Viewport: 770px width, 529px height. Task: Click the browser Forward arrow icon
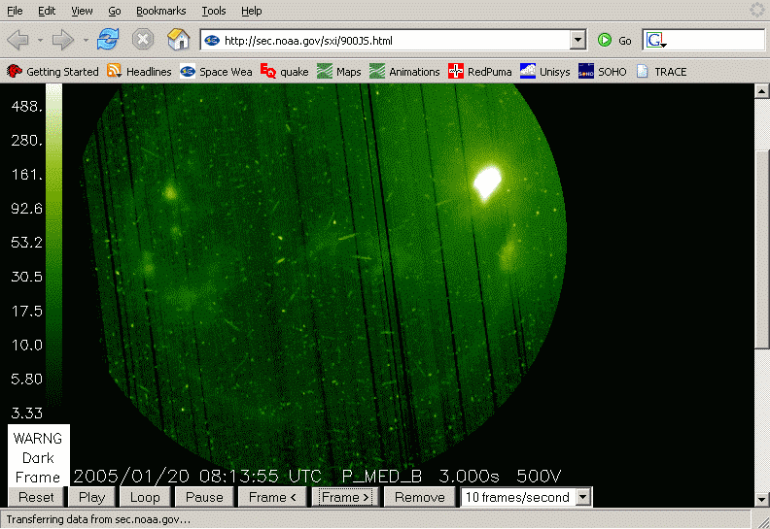(x=62, y=40)
